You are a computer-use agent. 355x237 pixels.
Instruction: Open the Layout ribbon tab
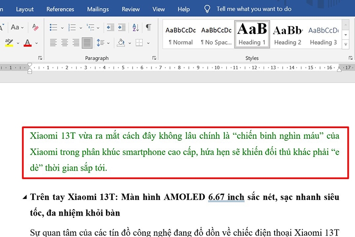pyautogui.click(x=25, y=9)
